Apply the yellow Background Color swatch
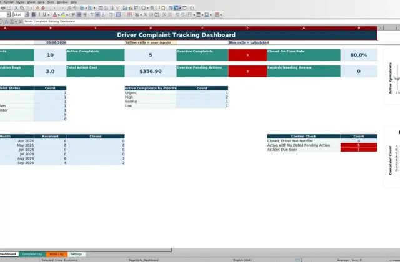This screenshot has height=262, width=400. click(x=62, y=15)
